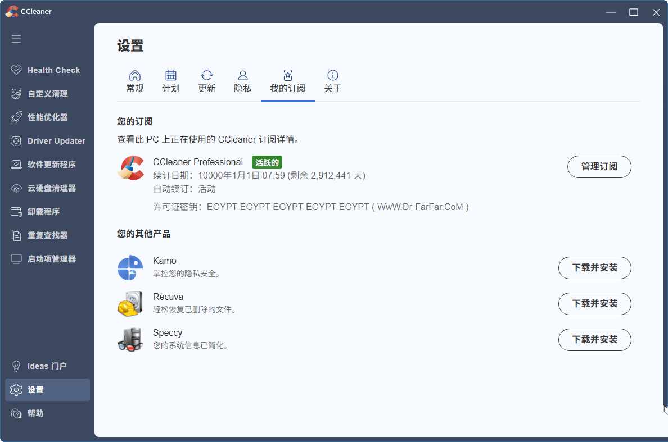Switch to the 常规 tab
Viewport: 668px width, 442px height.
[135, 81]
